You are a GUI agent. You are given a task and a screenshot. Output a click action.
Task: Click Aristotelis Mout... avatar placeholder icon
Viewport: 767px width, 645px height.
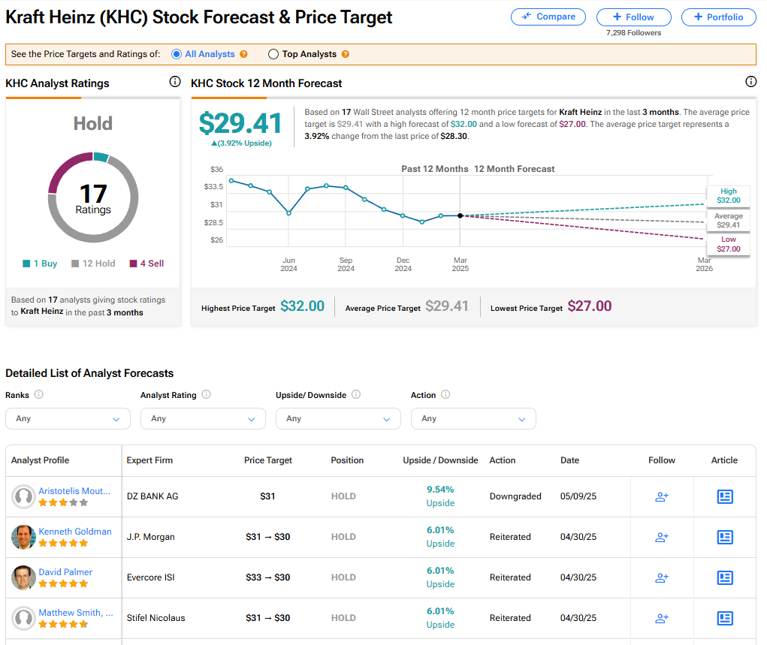point(23,496)
